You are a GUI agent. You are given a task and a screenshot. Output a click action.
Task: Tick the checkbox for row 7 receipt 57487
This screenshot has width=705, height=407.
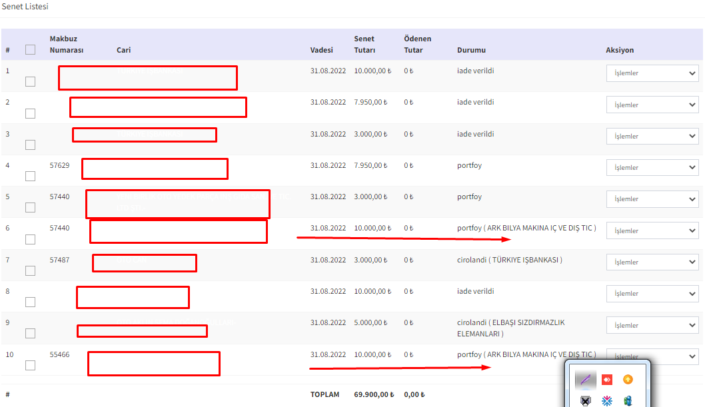[30, 270]
